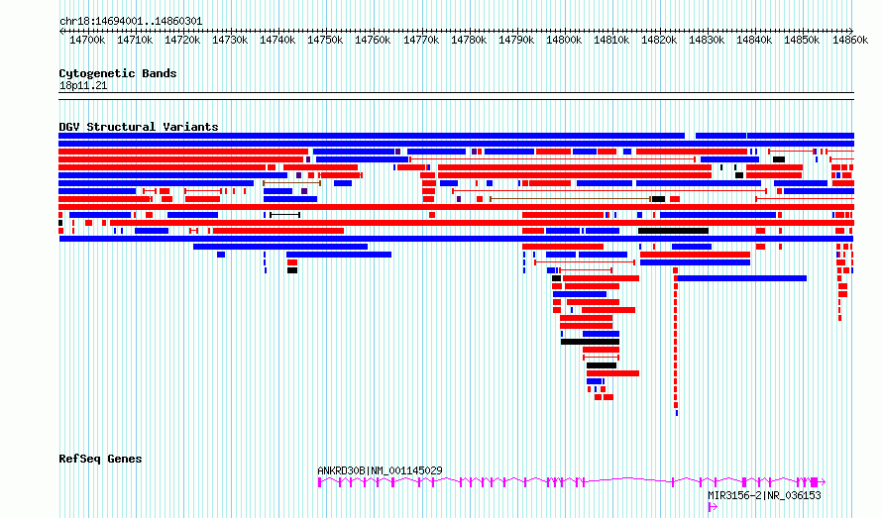Open the ANKRD30B|NM_001145029 gene label
Viewport: 882px width, 518px height.
[x=380, y=470]
